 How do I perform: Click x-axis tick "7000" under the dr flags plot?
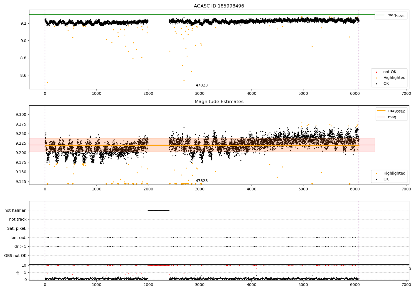pyautogui.click(x=406, y=285)
